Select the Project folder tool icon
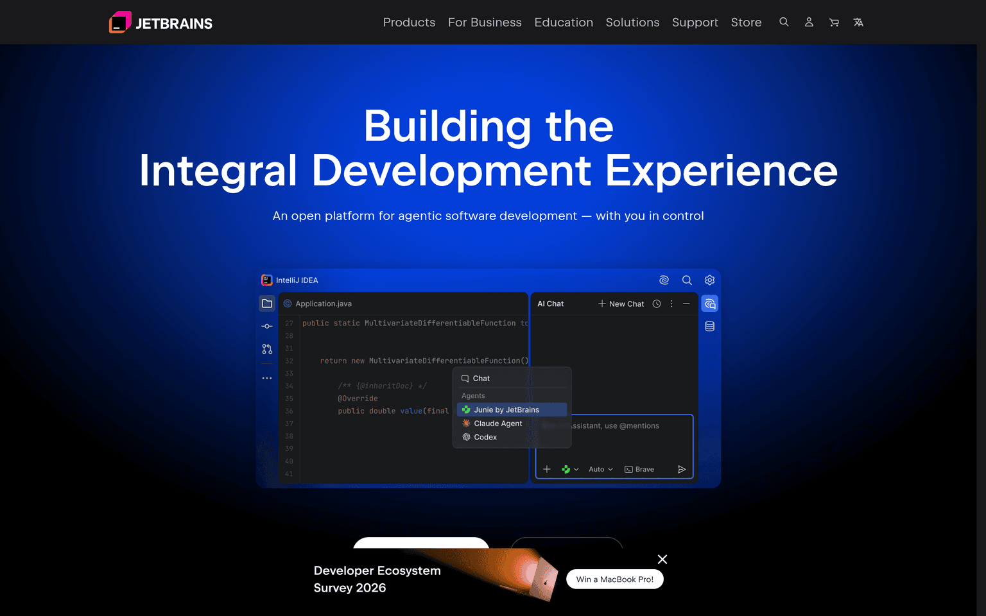This screenshot has height=616, width=986. click(267, 304)
